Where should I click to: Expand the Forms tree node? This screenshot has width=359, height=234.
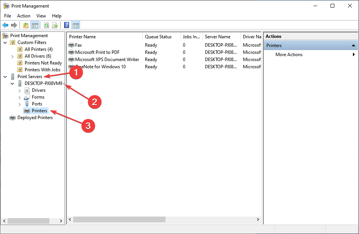pyautogui.click(x=19, y=97)
